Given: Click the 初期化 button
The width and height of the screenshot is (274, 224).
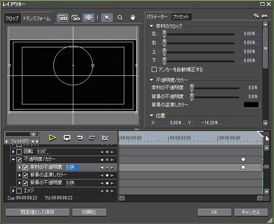Looking at the screenshot, I should pos(89,212).
